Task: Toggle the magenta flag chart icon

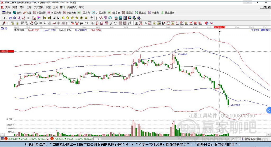Action: click(x=39, y=18)
